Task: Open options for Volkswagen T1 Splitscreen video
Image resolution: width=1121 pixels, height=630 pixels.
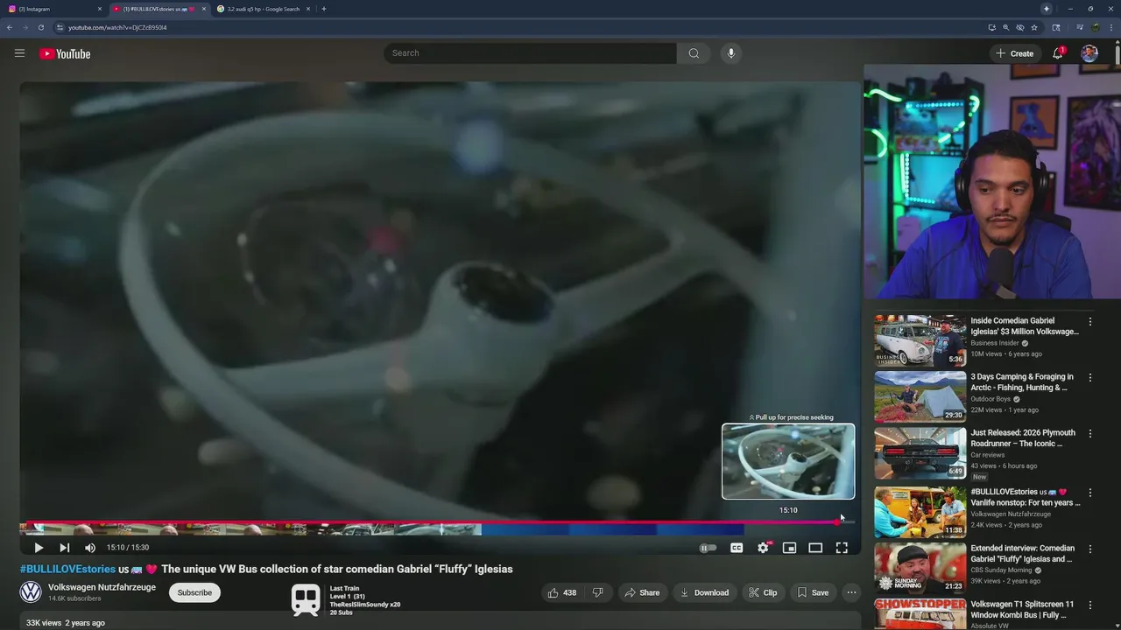Action: click(1090, 605)
